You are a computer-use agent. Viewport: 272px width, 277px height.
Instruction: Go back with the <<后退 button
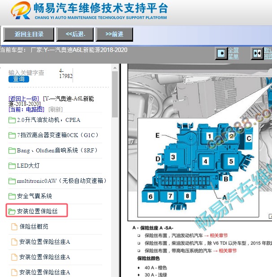[75, 34]
